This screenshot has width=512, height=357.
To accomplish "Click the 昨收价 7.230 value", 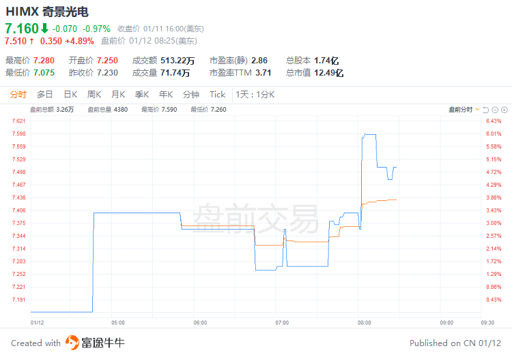I will click(x=107, y=73).
